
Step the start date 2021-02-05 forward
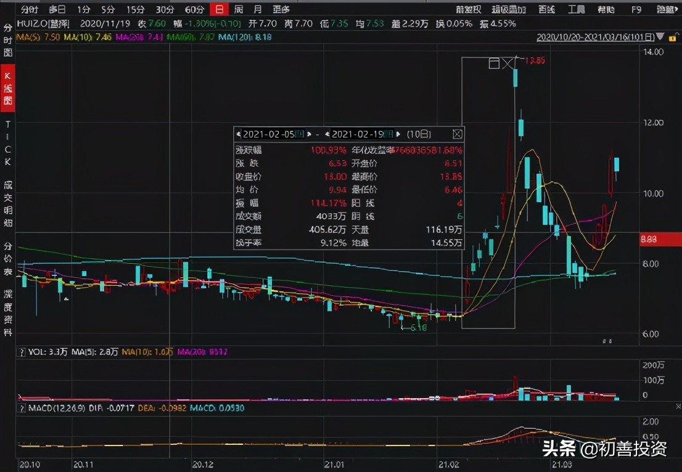308,134
